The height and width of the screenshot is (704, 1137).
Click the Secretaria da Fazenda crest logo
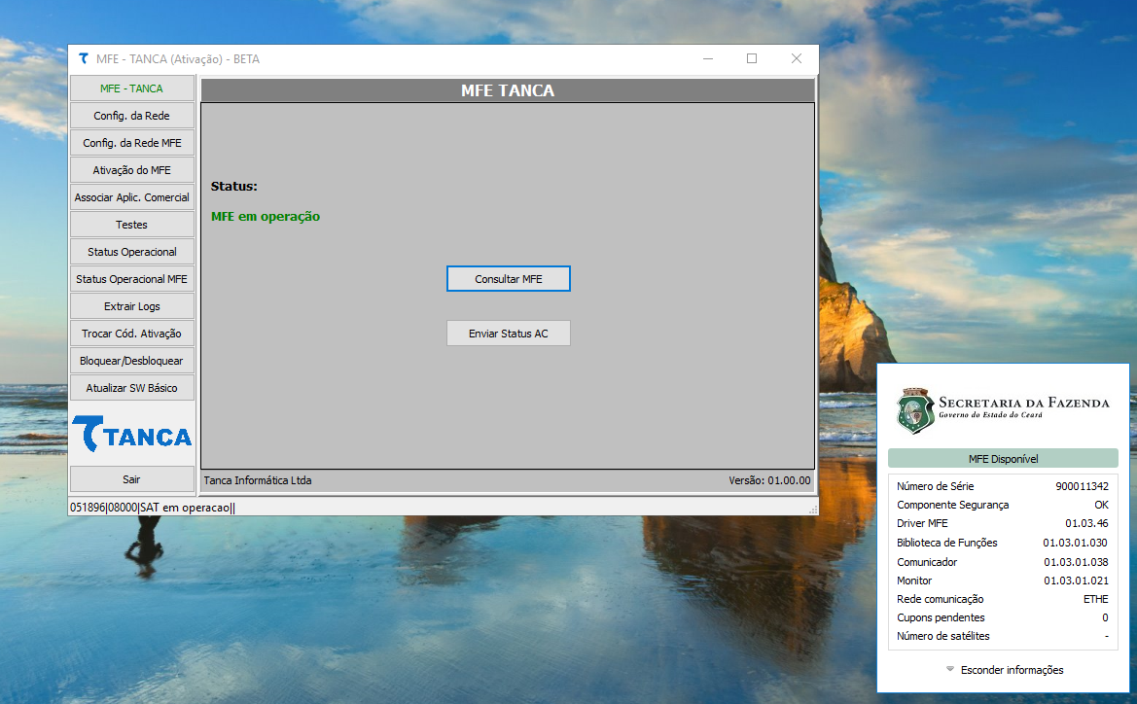[915, 410]
